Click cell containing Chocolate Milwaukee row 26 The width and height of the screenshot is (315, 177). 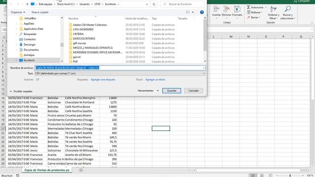click(73, 150)
